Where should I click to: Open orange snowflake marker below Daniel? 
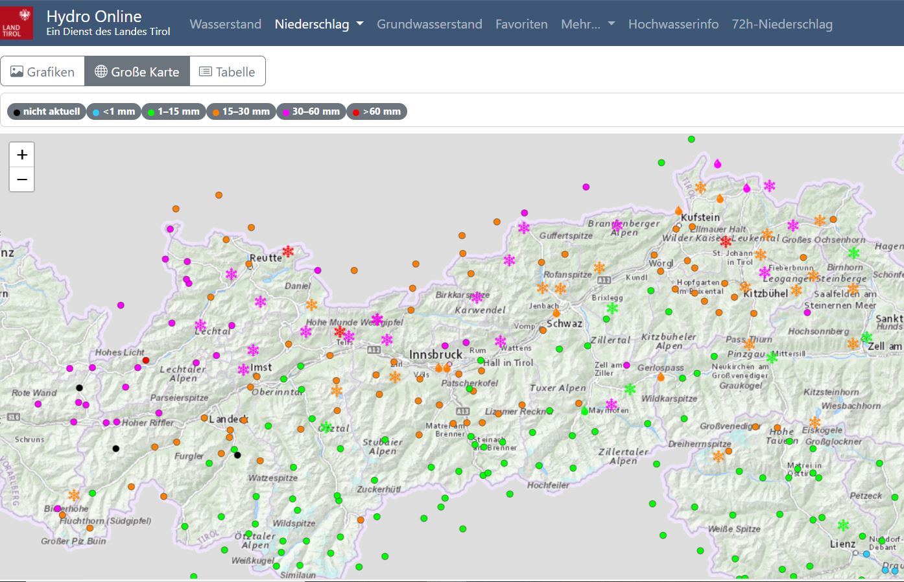[312, 305]
